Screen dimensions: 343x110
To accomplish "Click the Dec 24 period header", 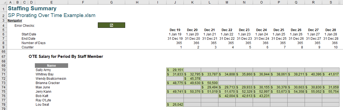I will (261, 30).
